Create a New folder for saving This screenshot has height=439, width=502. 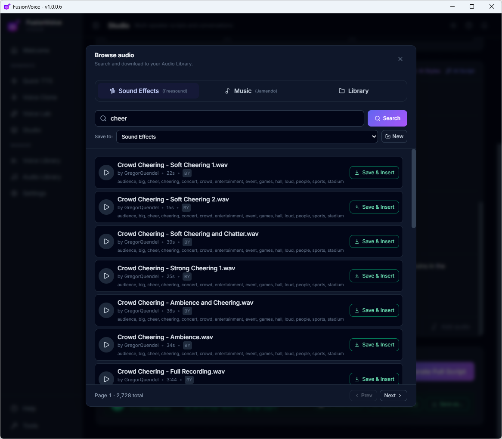[x=394, y=136]
